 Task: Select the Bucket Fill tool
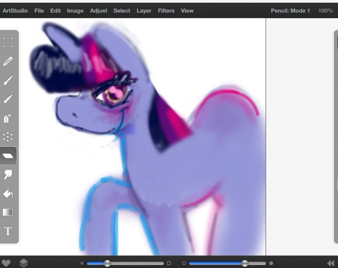pyautogui.click(x=8, y=193)
